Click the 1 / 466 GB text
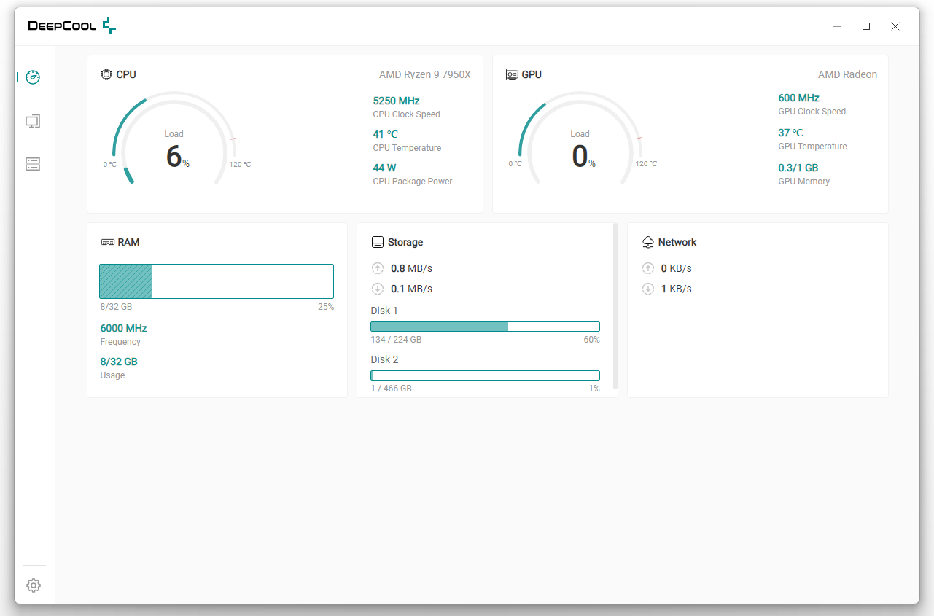934x616 pixels. [x=392, y=389]
